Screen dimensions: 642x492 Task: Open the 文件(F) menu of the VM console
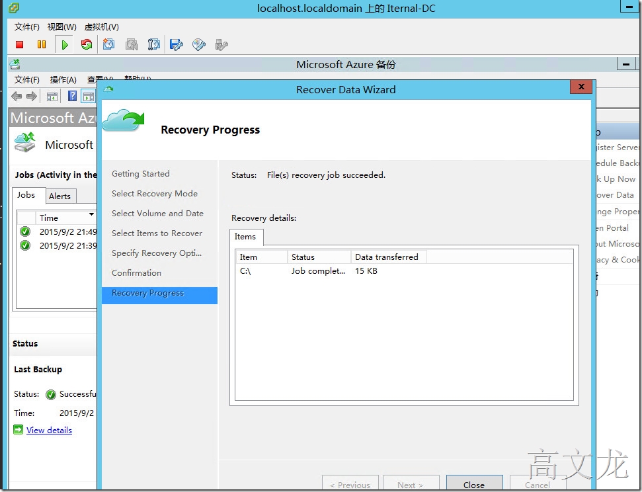pos(27,27)
